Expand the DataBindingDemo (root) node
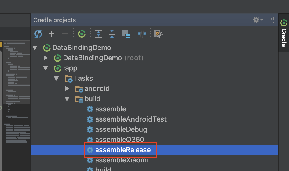 pos(45,58)
